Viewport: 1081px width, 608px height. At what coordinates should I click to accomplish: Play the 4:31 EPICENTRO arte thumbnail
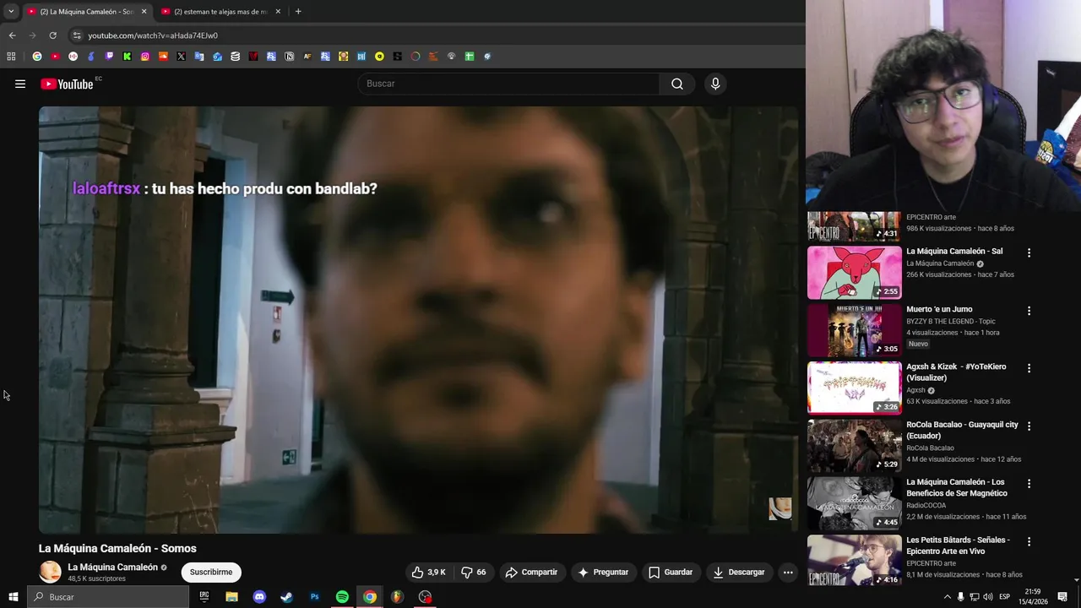tap(855, 226)
